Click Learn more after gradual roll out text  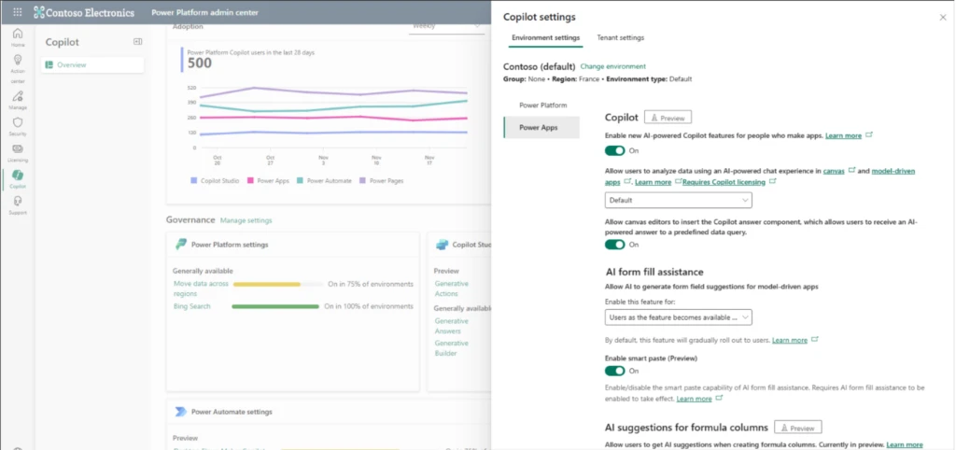790,340
